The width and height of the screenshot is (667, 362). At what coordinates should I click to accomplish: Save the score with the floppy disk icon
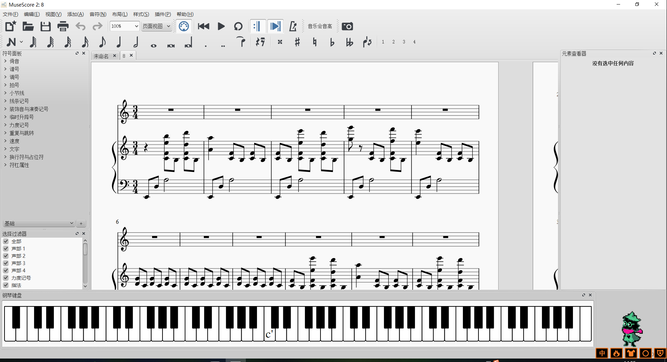[x=45, y=26]
